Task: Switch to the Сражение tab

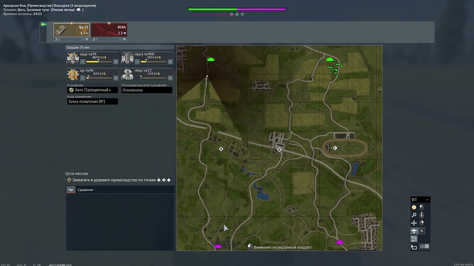Action: [x=85, y=190]
